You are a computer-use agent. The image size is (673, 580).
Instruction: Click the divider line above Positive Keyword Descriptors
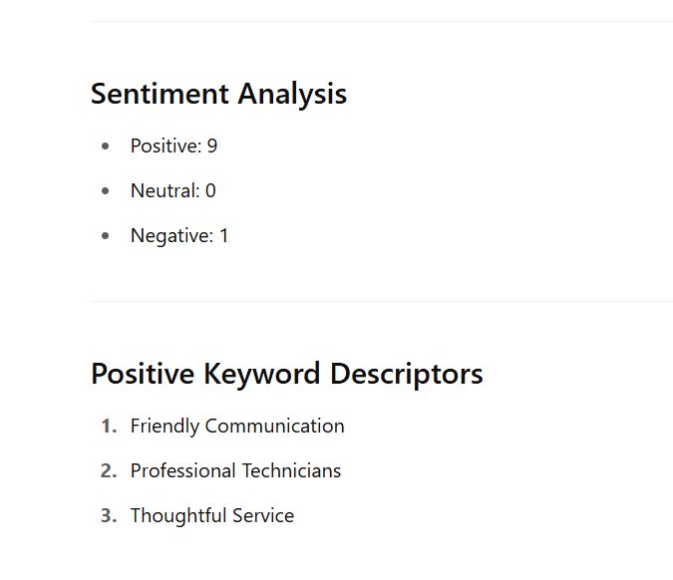pos(381,301)
